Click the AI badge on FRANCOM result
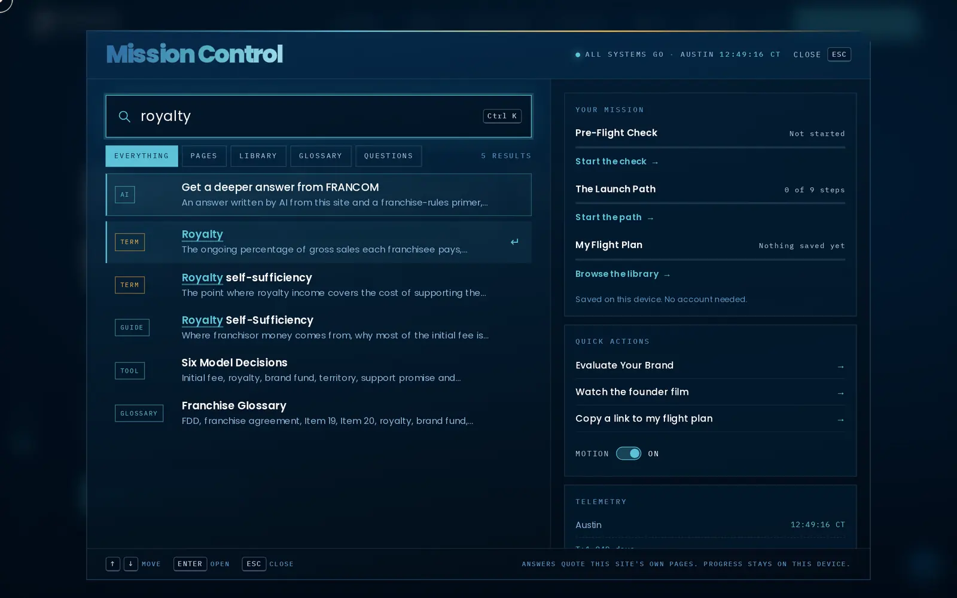The image size is (957, 598). point(125,194)
